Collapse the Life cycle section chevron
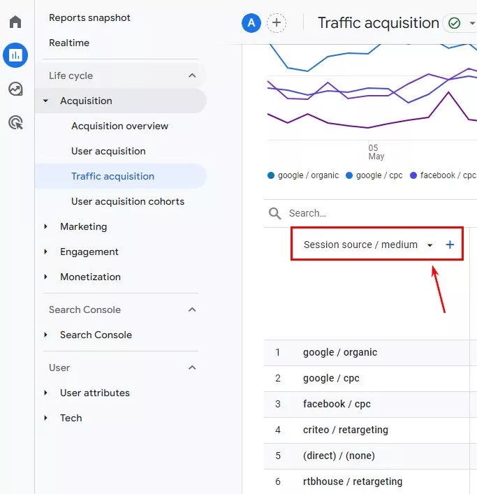This screenshot has height=494, width=477. (x=192, y=75)
